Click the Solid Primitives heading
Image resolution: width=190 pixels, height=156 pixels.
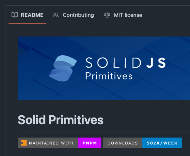61,120
